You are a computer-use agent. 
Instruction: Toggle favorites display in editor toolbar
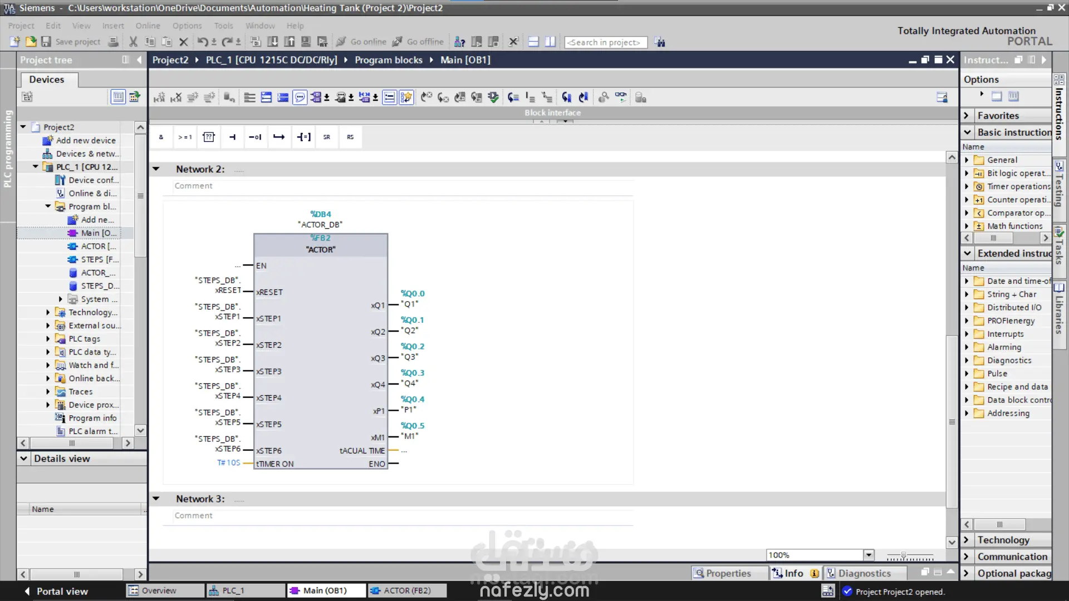tap(406, 98)
